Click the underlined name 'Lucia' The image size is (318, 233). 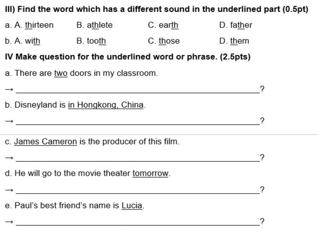(132, 205)
